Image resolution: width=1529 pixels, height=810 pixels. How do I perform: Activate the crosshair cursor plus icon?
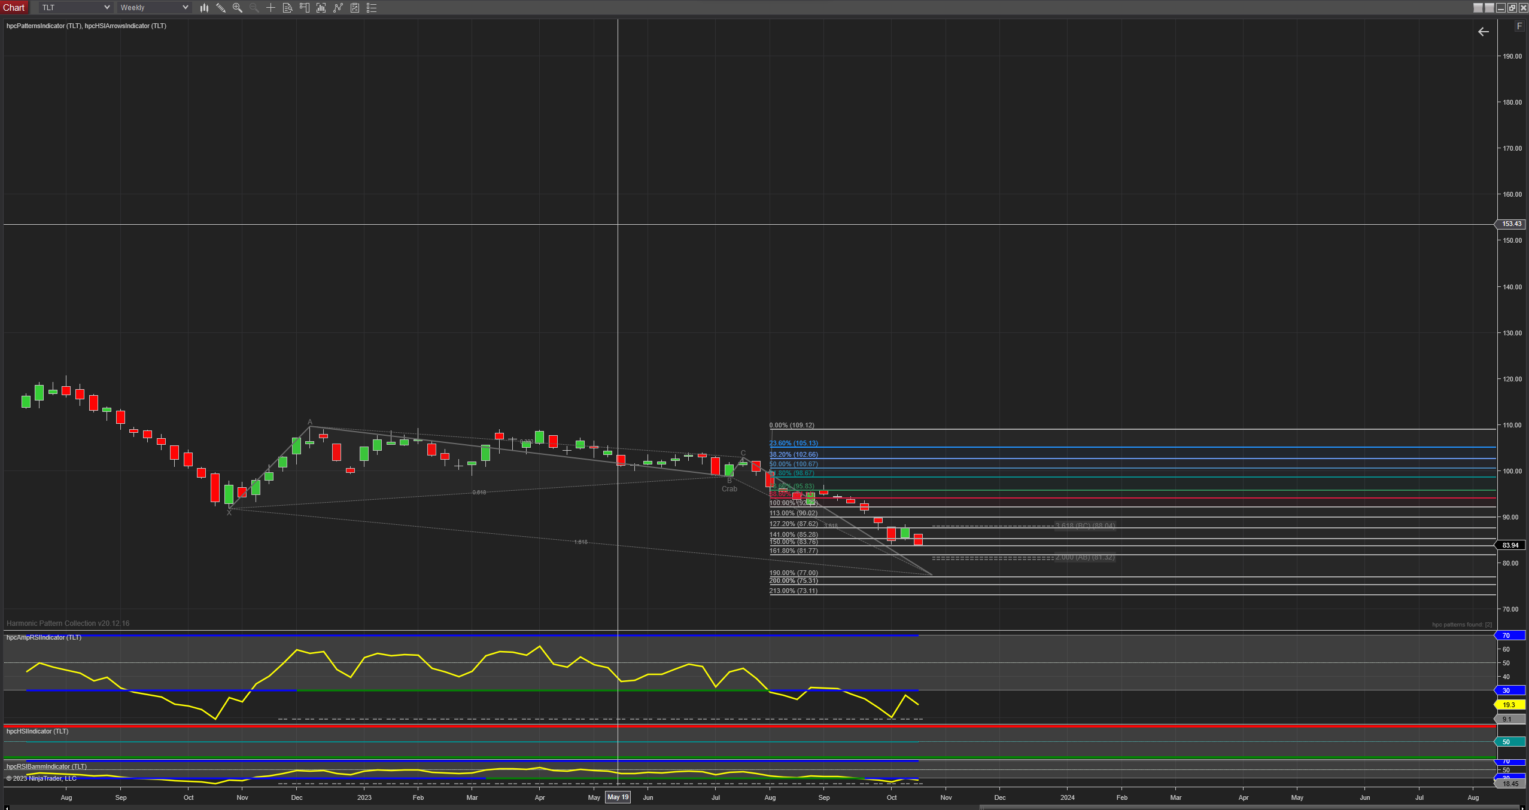click(x=270, y=8)
